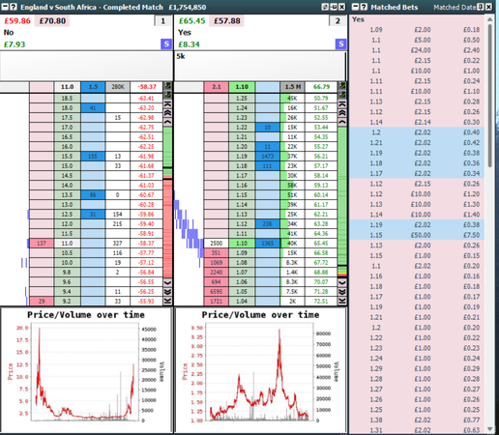This screenshot has height=435, width=499.
Task: Click 12.5 price cell on No ladder
Action: coord(67,215)
